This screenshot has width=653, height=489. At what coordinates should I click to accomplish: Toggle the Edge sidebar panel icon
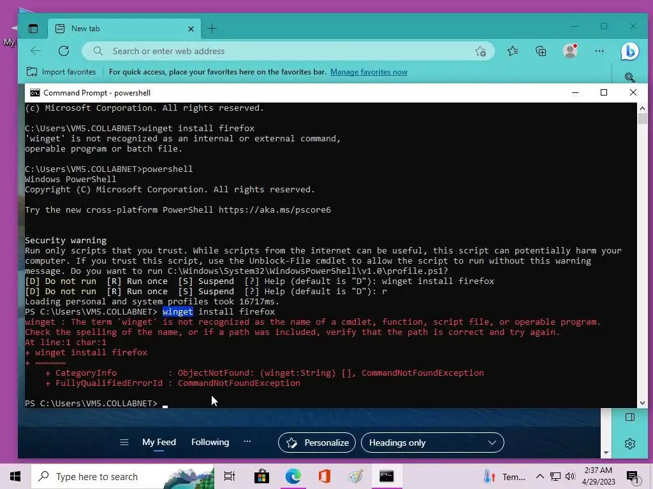pyautogui.click(x=629, y=417)
